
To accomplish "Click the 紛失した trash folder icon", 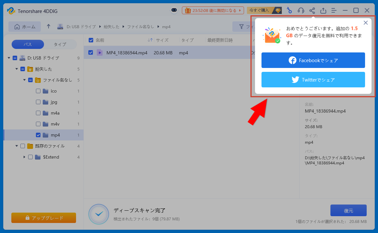I will [30, 69].
